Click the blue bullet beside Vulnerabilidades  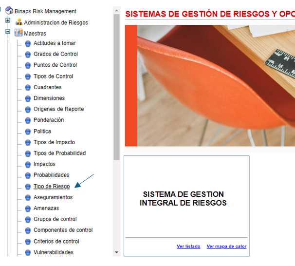tap(28, 252)
